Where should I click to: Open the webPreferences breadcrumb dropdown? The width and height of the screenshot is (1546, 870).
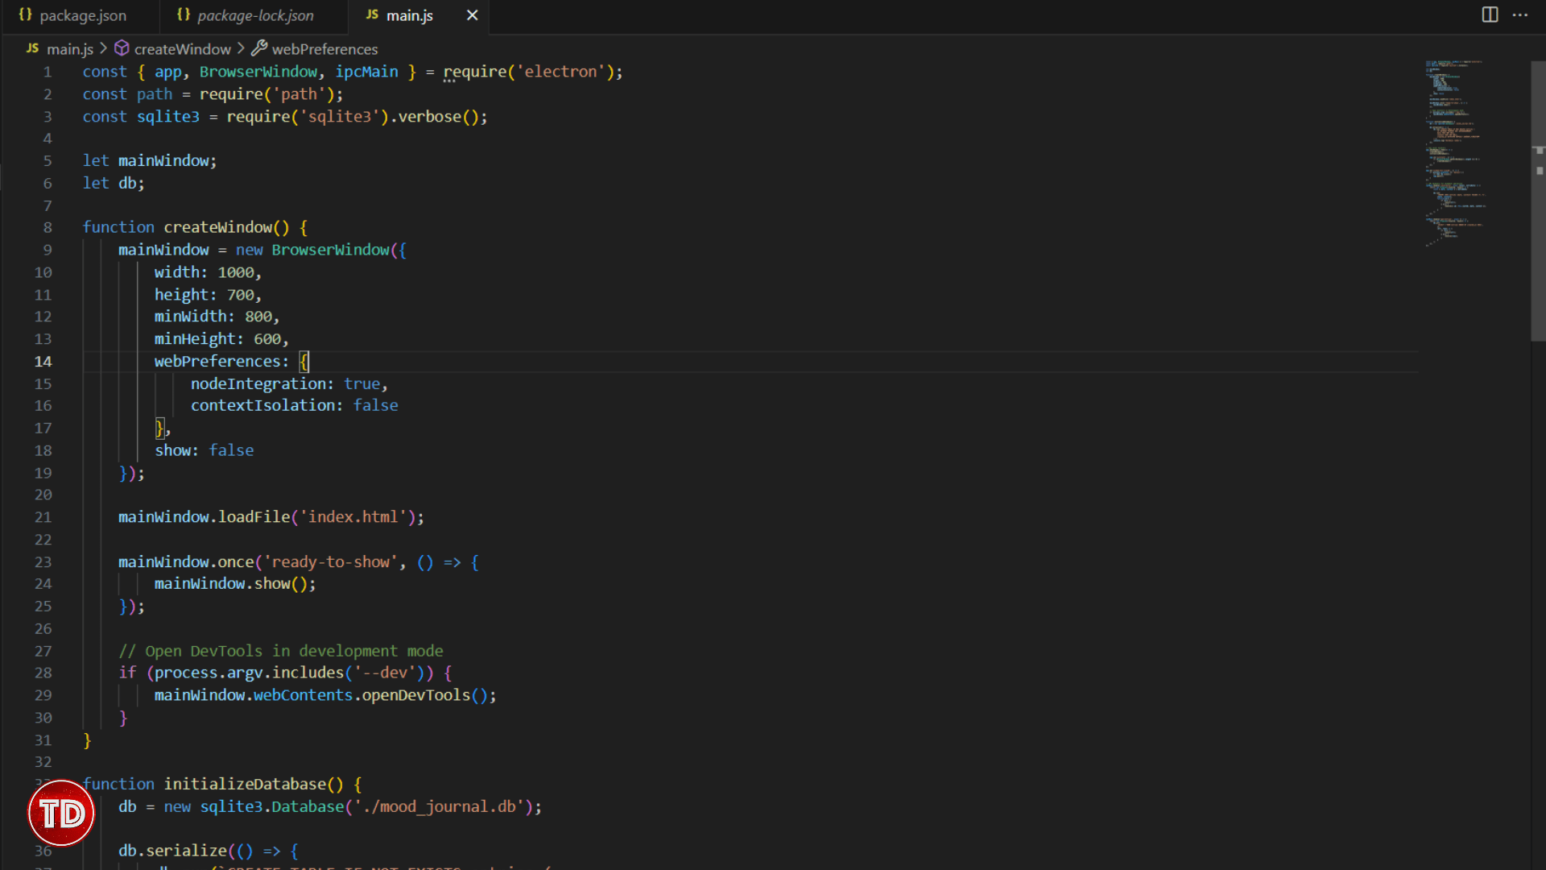(x=324, y=49)
